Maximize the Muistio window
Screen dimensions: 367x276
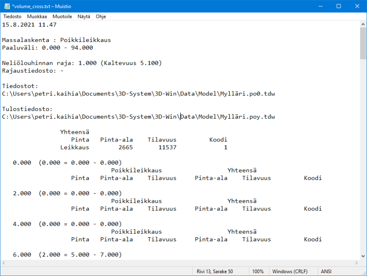339,6
